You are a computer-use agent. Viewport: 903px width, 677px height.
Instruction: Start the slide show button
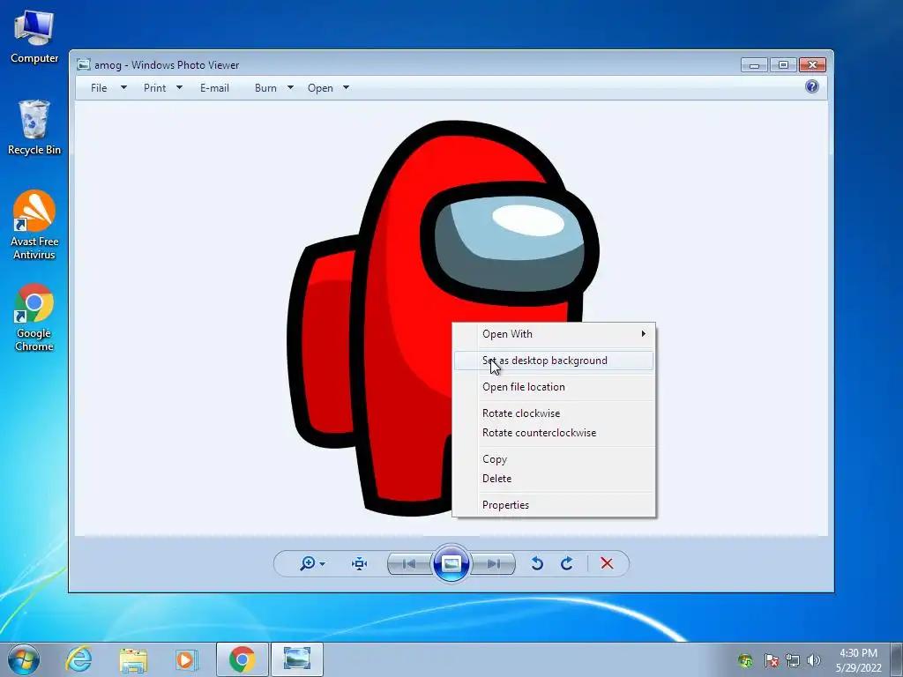pyautogui.click(x=451, y=563)
